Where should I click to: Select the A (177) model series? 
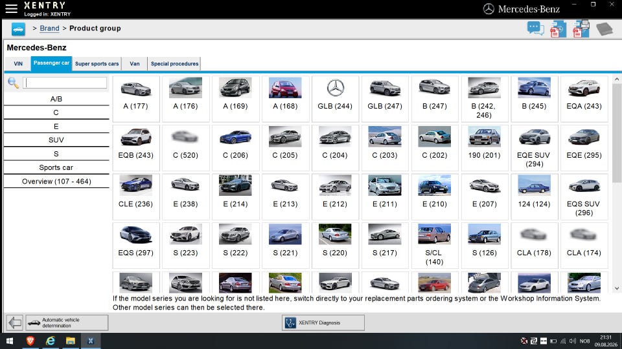136,99
